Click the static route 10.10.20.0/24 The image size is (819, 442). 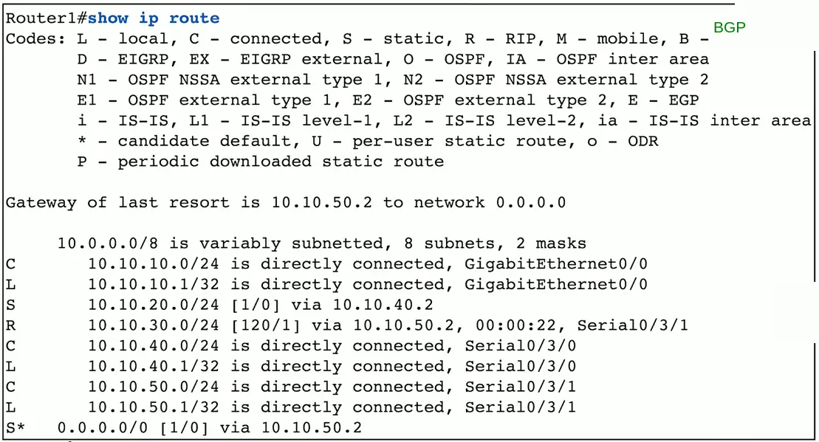point(159,305)
